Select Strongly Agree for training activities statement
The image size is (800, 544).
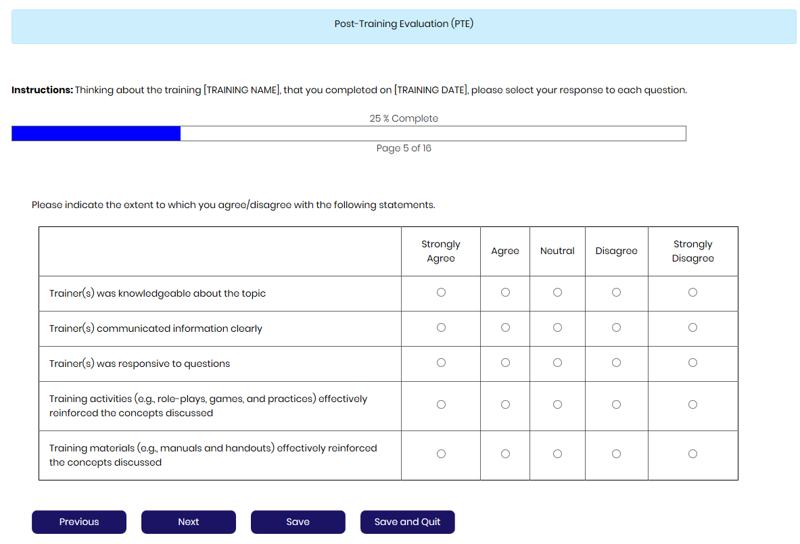click(441, 405)
